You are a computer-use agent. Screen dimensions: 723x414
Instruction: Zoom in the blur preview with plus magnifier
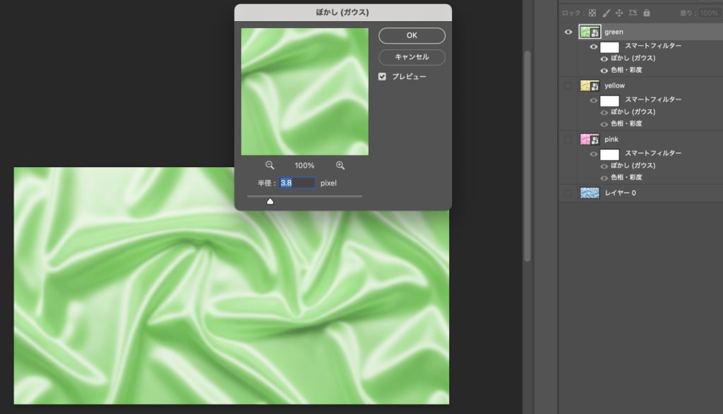(340, 165)
